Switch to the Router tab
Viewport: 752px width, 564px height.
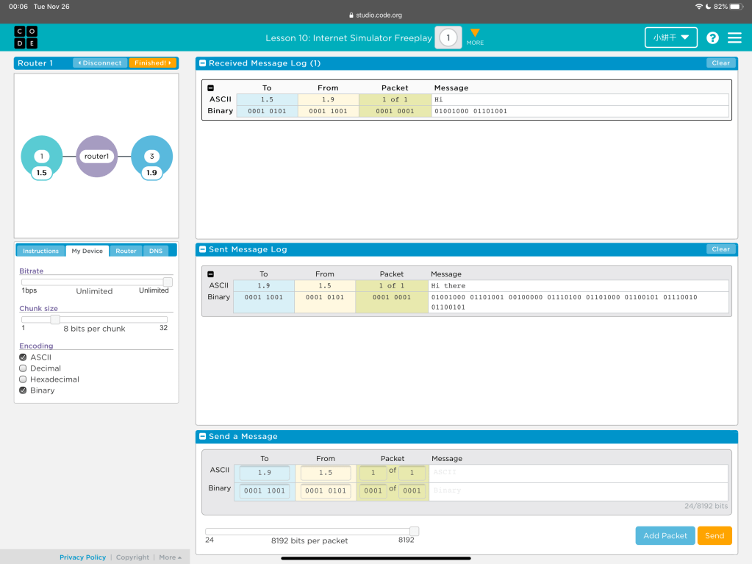(x=126, y=251)
